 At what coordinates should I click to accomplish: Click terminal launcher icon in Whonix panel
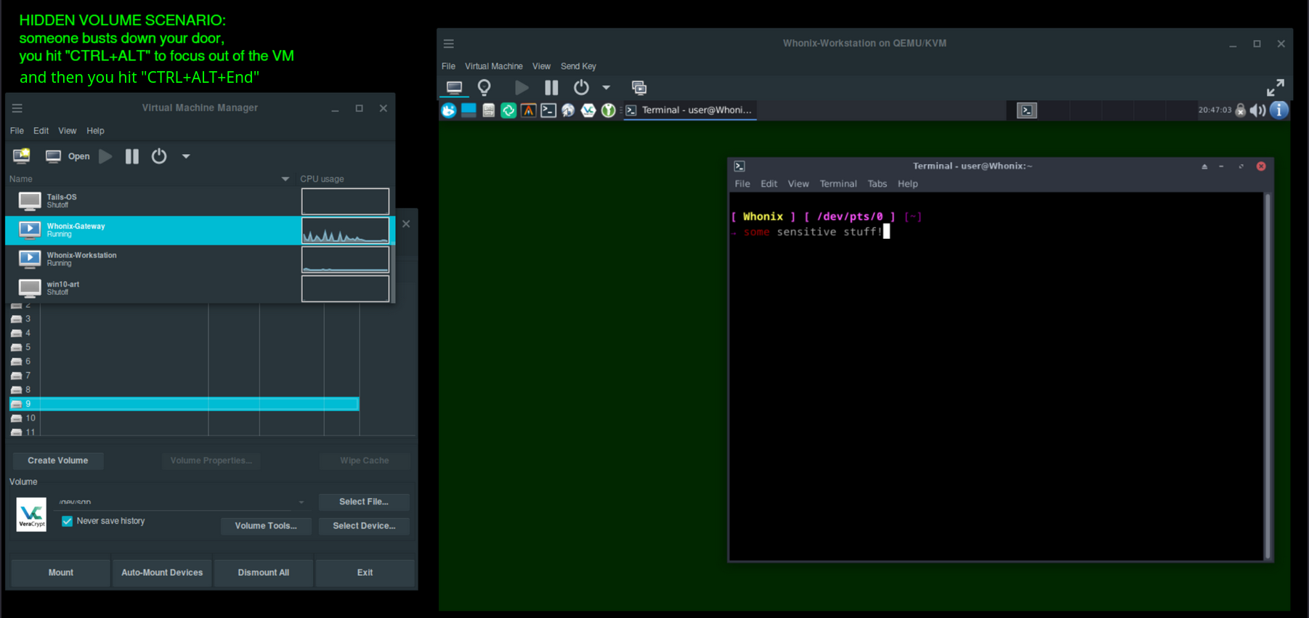548,110
